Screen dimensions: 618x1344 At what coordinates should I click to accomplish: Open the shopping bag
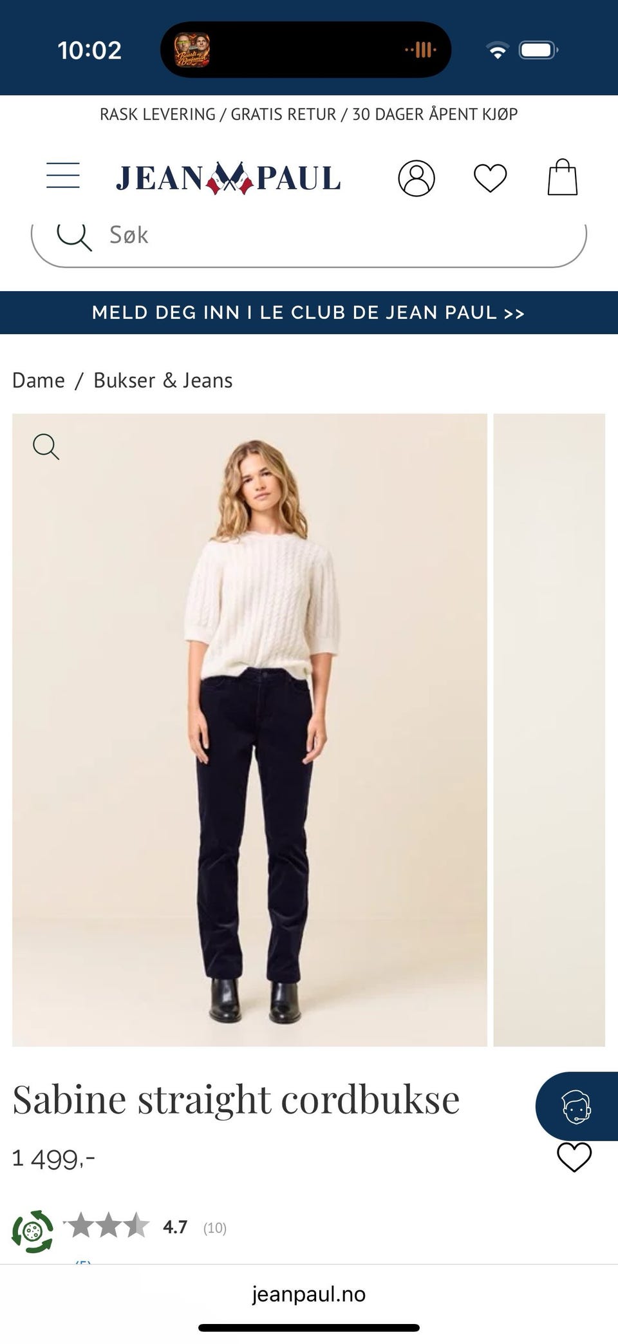562,177
